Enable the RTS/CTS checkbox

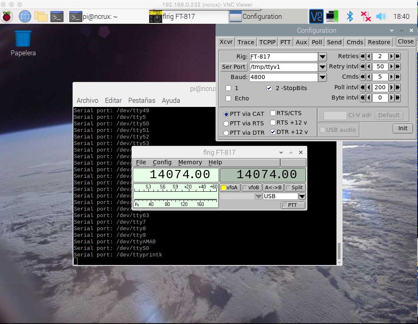pos(273,113)
